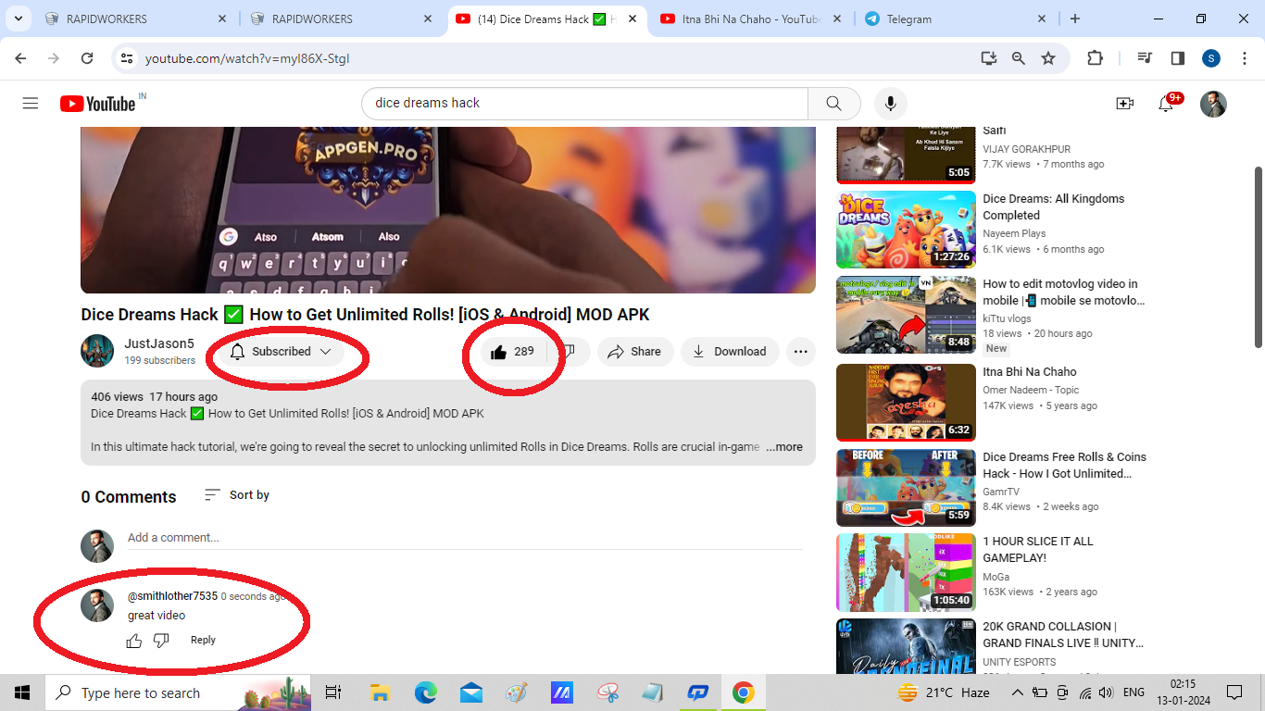Click the Share button
This screenshot has height=711, width=1265.
[635, 352]
